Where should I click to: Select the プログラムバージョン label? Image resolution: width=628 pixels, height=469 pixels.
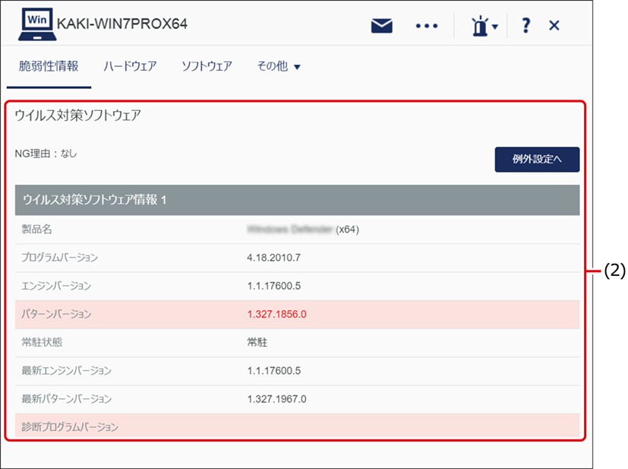coord(60,258)
